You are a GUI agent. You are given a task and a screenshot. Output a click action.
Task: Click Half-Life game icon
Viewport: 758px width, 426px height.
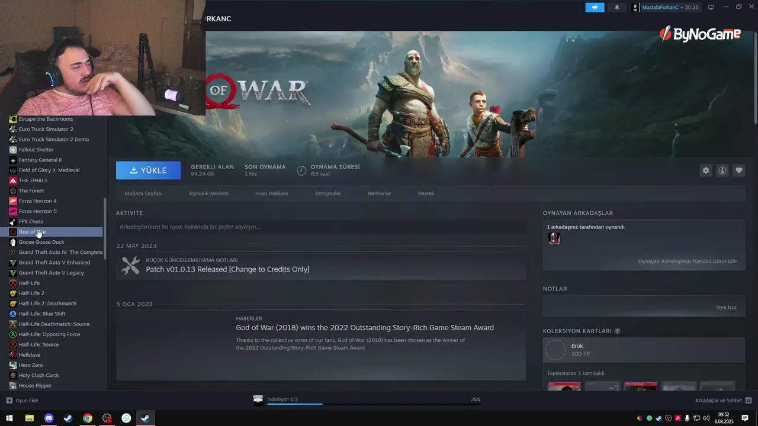13,283
